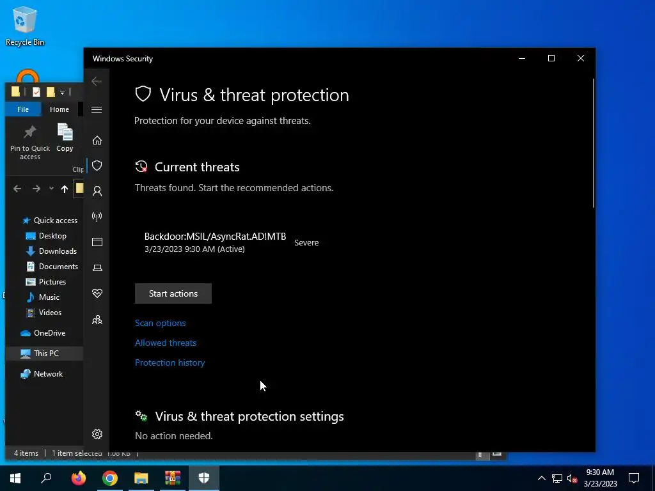Click the Severe severity label
This screenshot has height=491, width=655.
coord(306,242)
